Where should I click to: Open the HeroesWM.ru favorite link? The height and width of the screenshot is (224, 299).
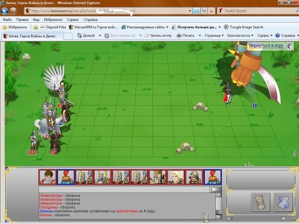[x=93, y=27]
